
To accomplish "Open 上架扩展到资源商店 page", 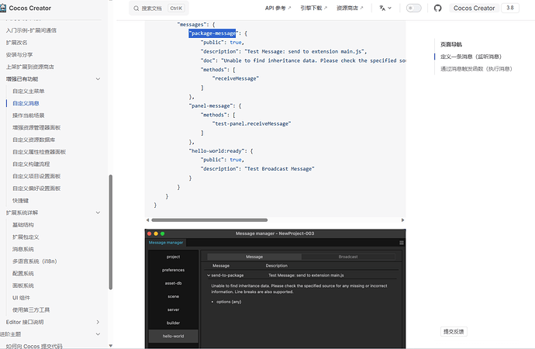I will point(29,67).
